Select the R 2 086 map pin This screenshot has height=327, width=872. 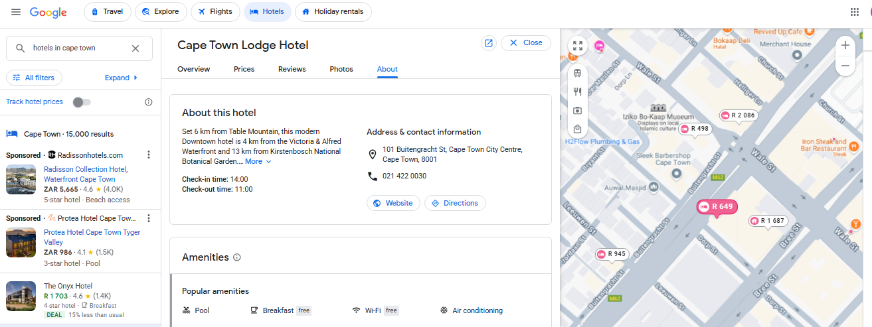[x=740, y=115]
